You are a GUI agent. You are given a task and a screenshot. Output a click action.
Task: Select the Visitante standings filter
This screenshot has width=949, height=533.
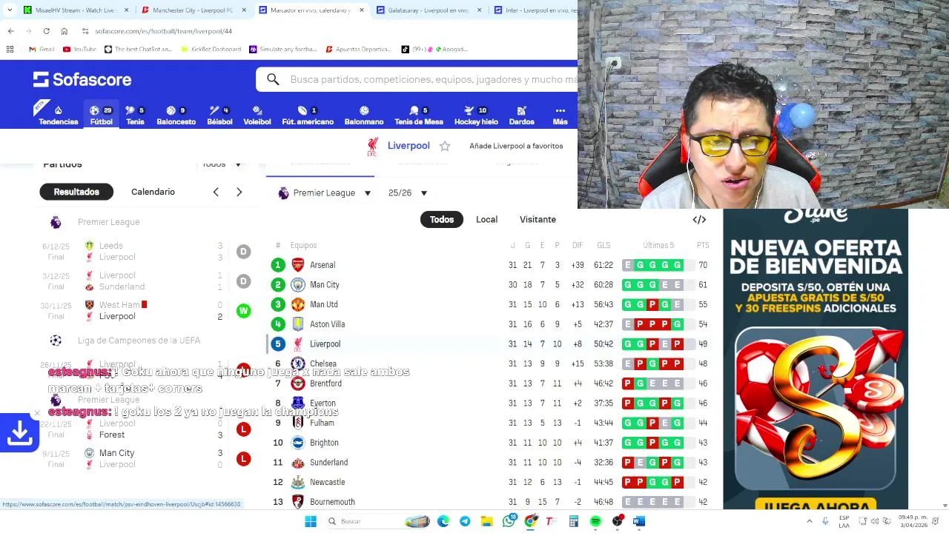click(538, 219)
